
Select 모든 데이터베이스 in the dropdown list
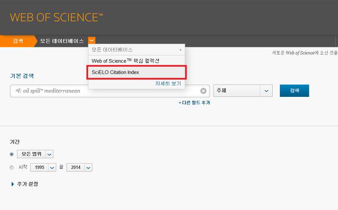coord(136,50)
